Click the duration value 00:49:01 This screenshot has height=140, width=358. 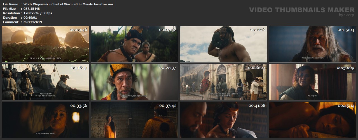click(x=31, y=18)
